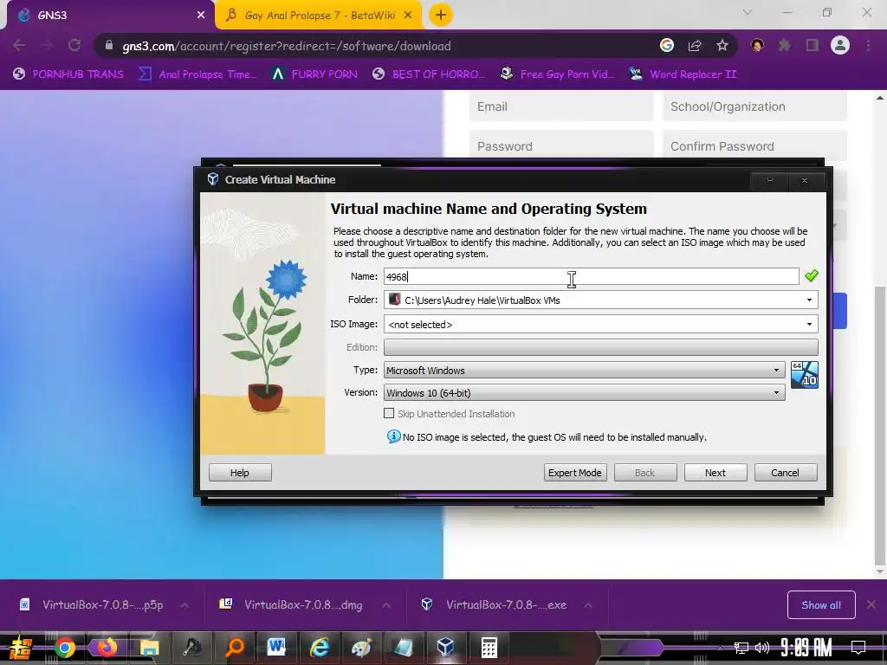Open the Paint palette app on taskbar
887x665 pixels.
coord(361,648)
